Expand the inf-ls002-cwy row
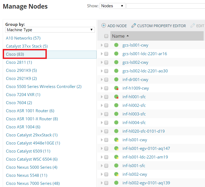 point(102,174)
